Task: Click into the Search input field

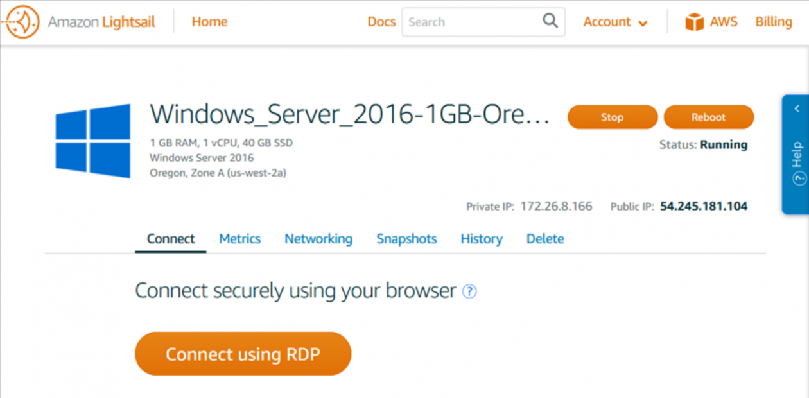Action: coord(472,22)
